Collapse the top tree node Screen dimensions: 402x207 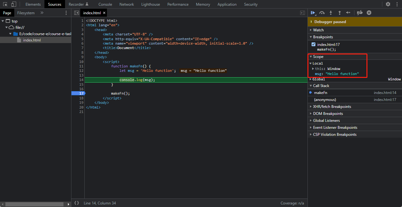point(3,21)
